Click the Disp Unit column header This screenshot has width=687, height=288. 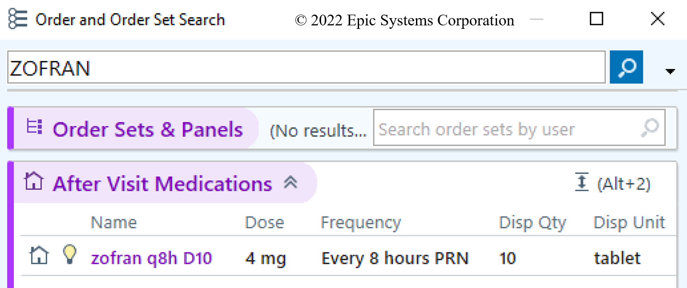pyautogui.click(x=629, y=223)
